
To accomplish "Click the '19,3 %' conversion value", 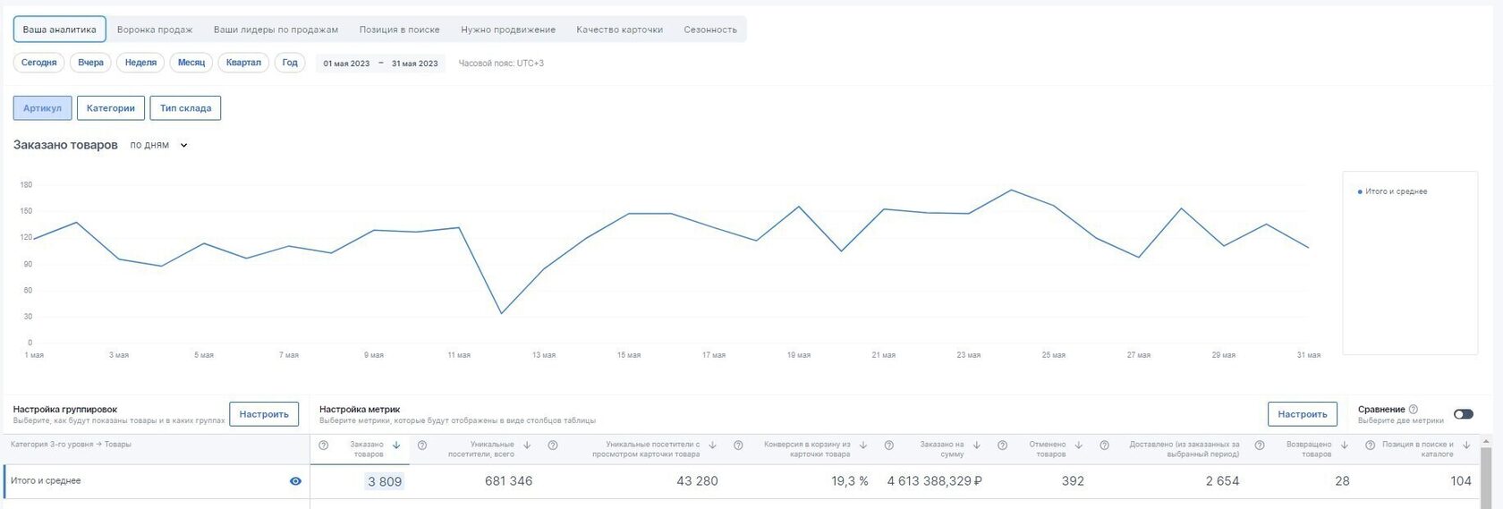I will [850, 481].
